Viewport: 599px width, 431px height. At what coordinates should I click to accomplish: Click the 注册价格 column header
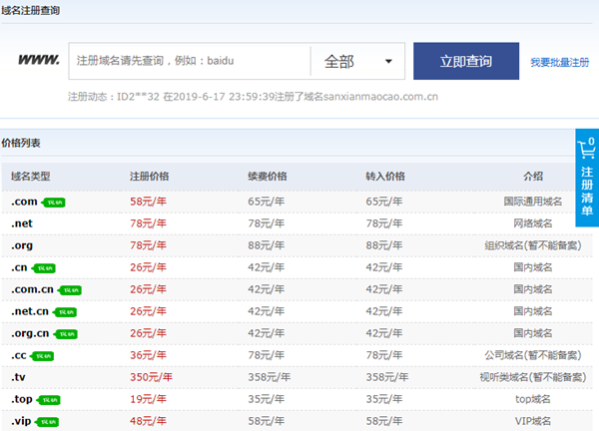click(149, 177)
